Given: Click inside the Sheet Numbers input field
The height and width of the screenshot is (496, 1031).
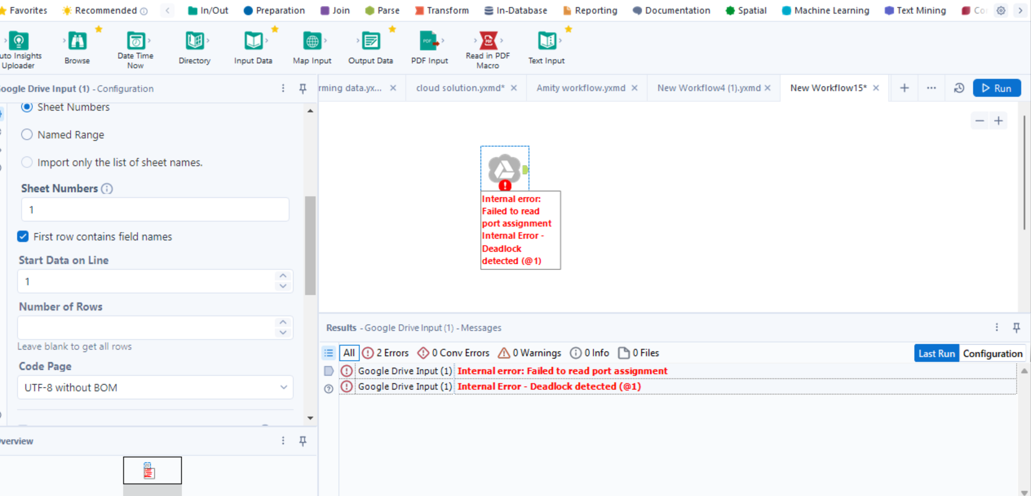Looking at the screenshot, I should pos(154,209).
